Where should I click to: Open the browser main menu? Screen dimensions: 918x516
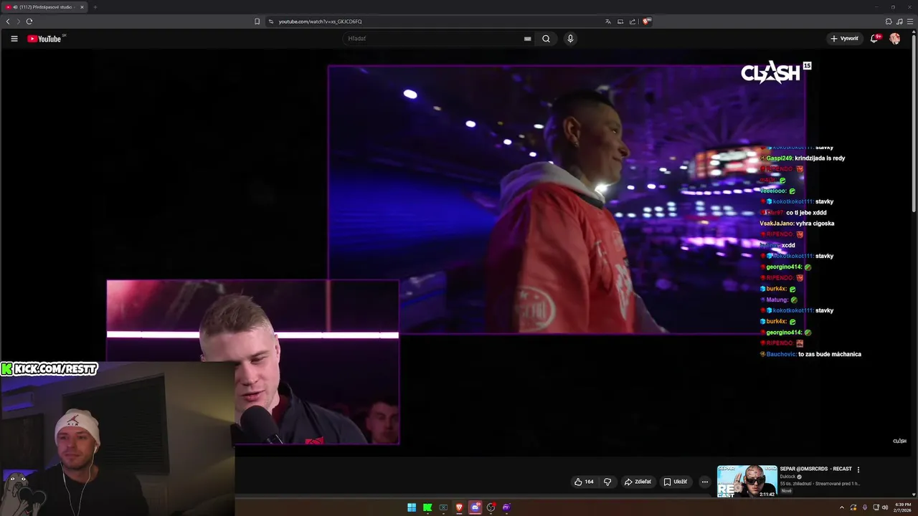pyautogui.click(x=910, y=21)
